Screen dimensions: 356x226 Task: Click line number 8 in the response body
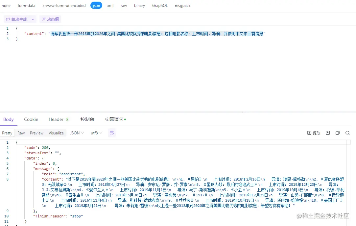[7, 179]
